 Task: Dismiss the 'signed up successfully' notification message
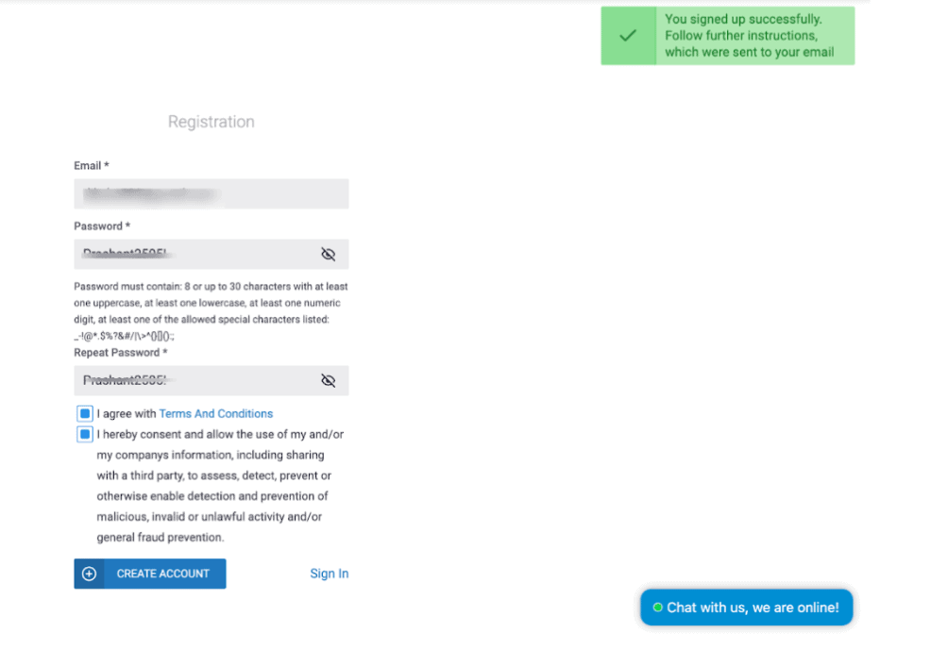pos(728,36)
